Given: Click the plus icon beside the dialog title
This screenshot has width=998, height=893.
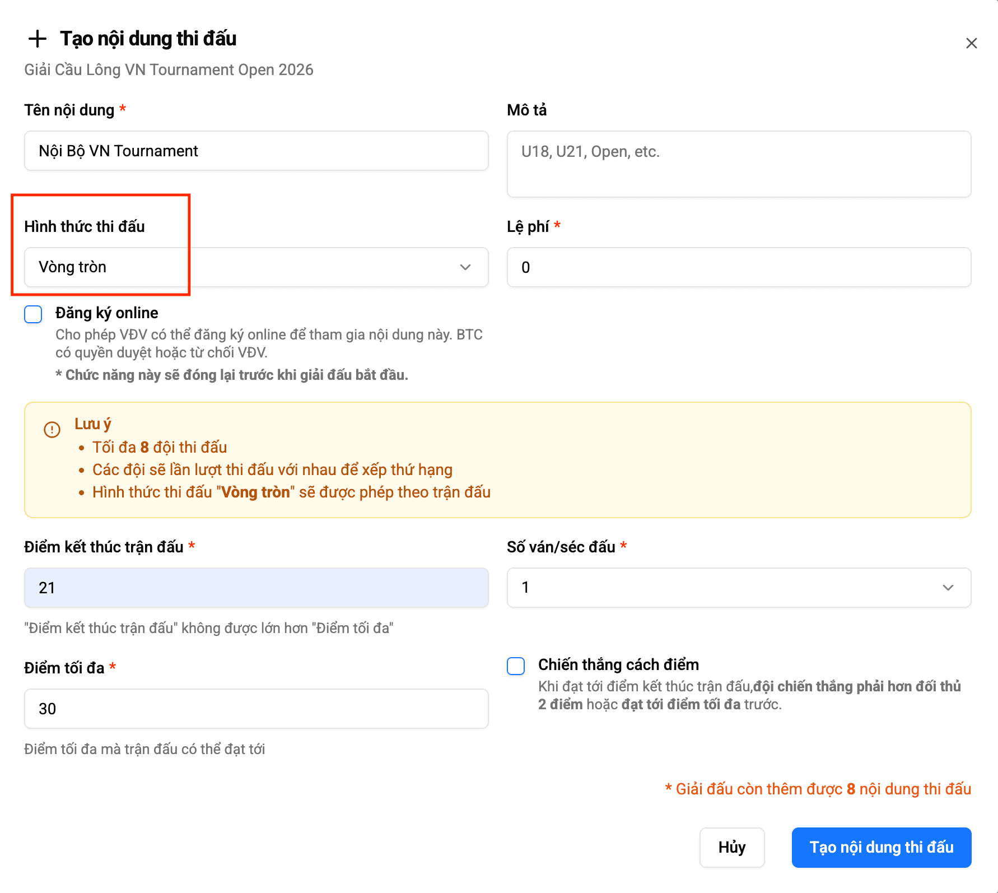Looking at the screenshot, I should tap(38, 39).
